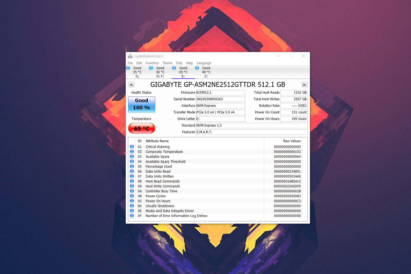Select raw value 00000000234B51
The width and height of the screenshot is (411, 274).
coord(287,172)
